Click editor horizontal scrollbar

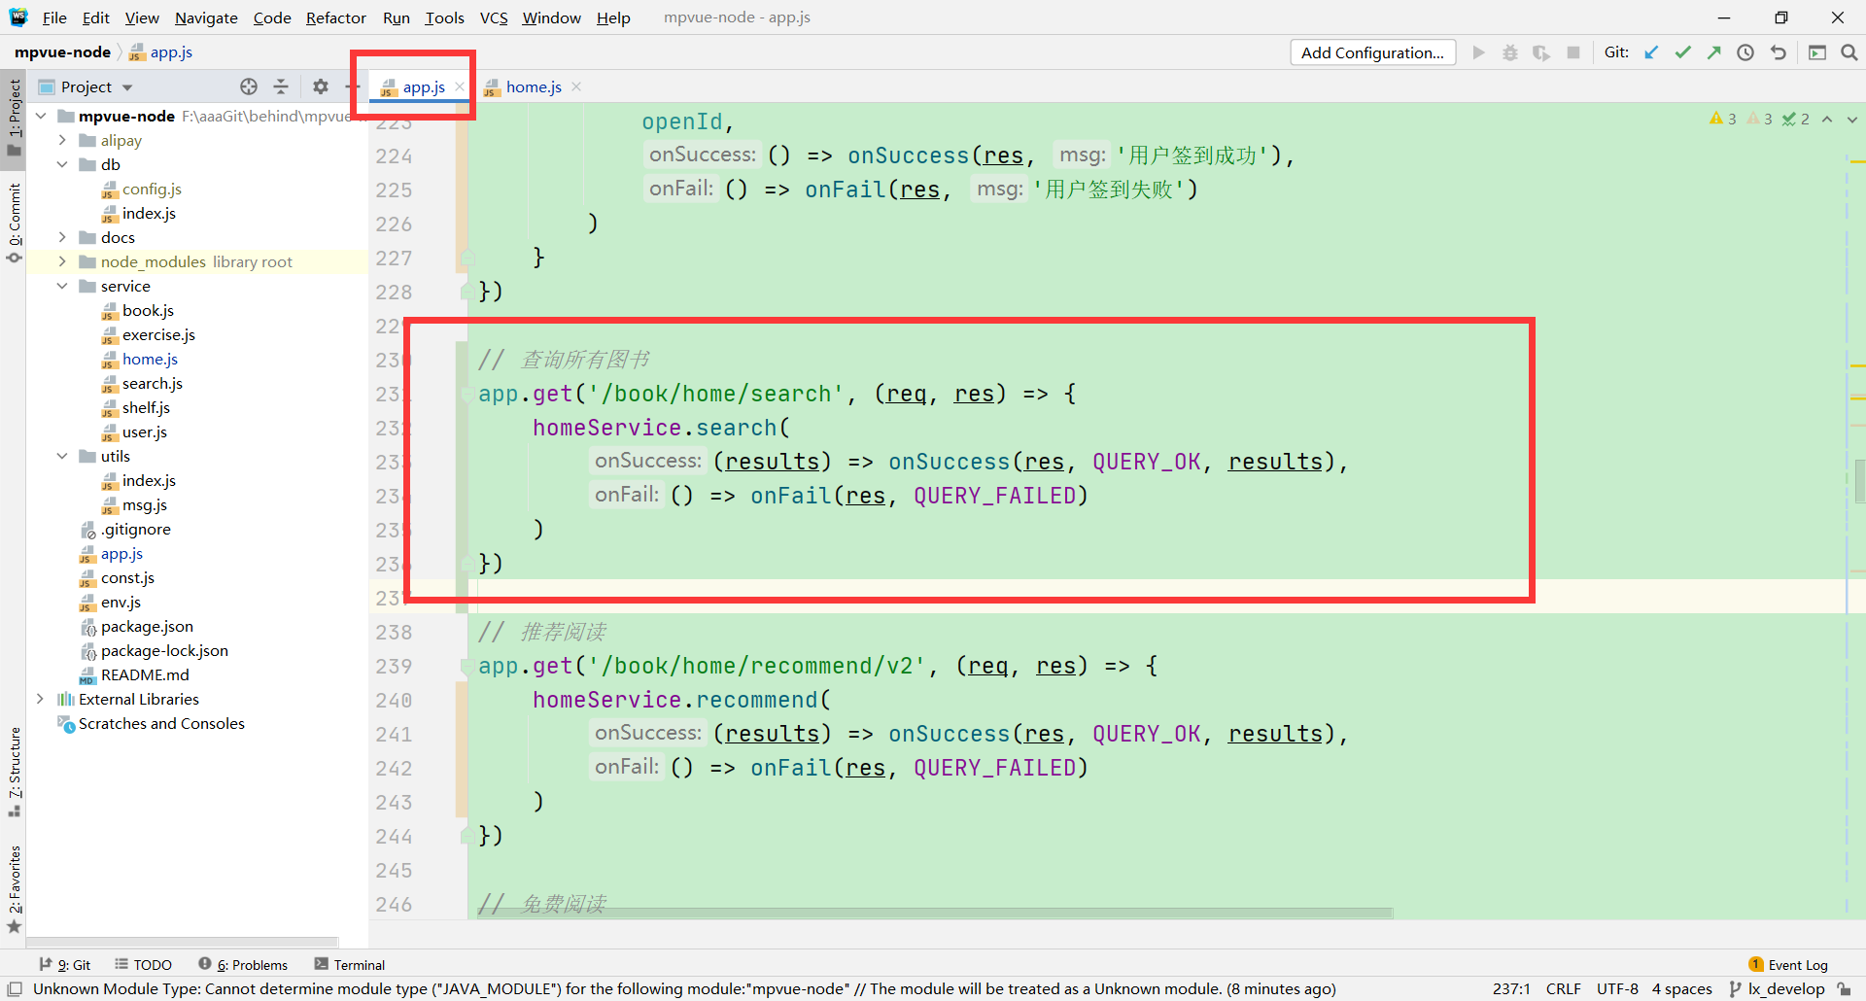click(x=935, y=914)
